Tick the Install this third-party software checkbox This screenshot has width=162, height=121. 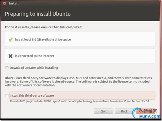point(7,96)
